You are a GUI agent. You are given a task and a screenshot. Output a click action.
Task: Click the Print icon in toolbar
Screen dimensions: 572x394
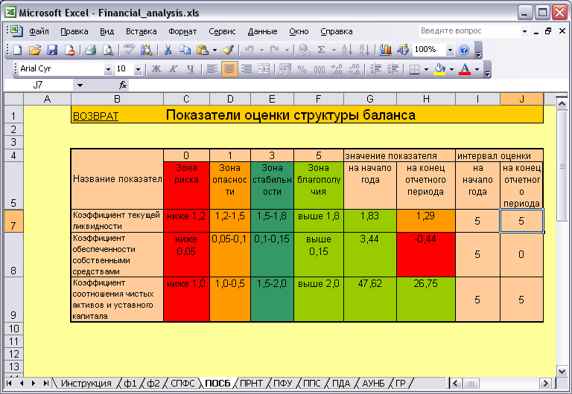[90, 50]
